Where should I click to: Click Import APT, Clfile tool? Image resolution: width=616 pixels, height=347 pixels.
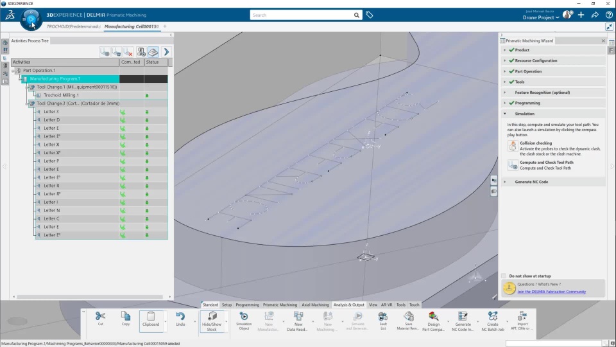(522, 321)
